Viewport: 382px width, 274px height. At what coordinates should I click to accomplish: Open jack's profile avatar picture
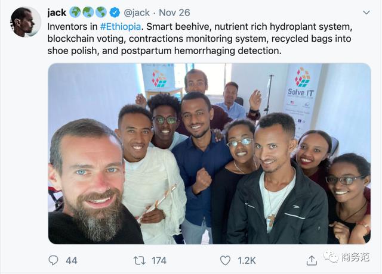point(26,22)
